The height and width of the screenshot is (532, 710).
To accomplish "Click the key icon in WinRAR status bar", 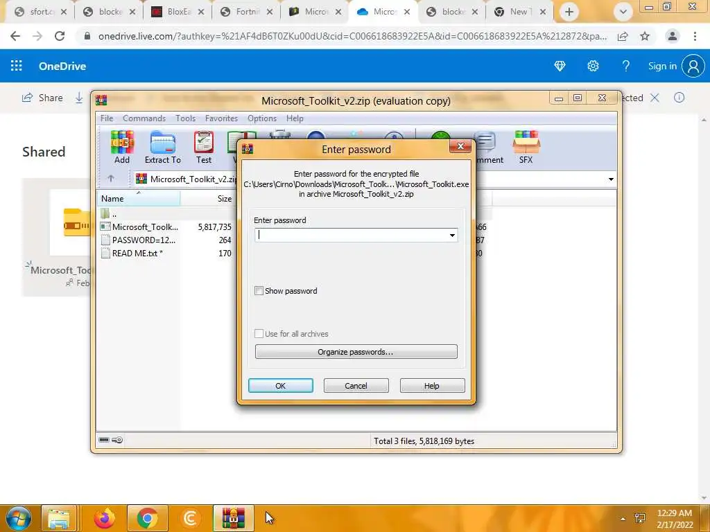I will coord(117,440).
